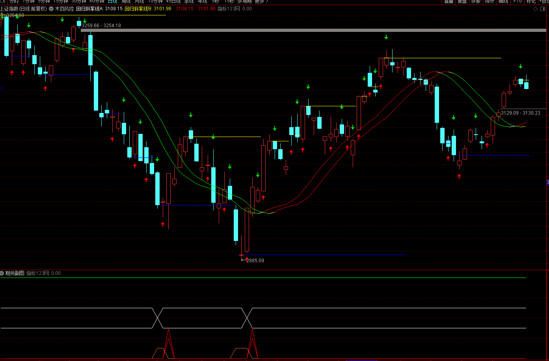Select the 5秒 period tab
Screen dimensions: 549x361
point(216,2)
